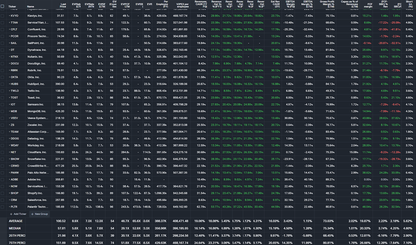Mark the checkbox next to DocuSign
This screenshot has height=245, width=416.
[x=3, y=64]
